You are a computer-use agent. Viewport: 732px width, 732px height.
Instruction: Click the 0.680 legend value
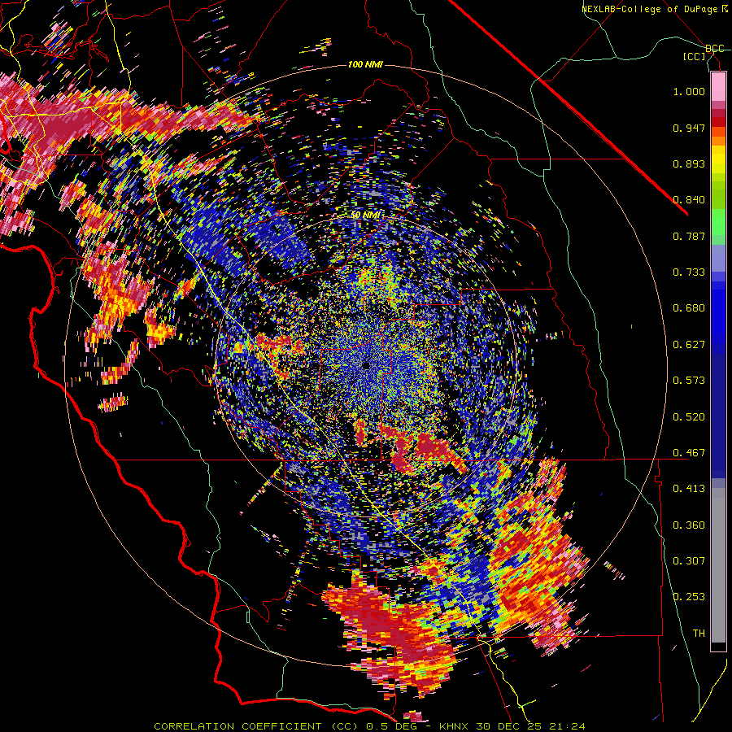tap(689, 308)
